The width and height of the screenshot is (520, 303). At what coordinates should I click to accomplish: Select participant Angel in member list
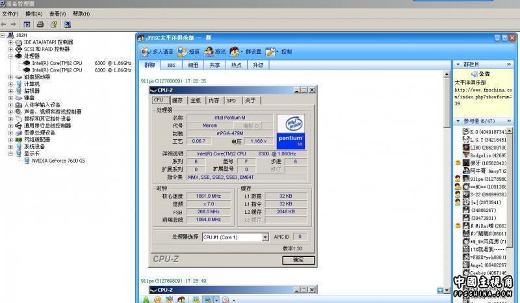pos(484,265)
